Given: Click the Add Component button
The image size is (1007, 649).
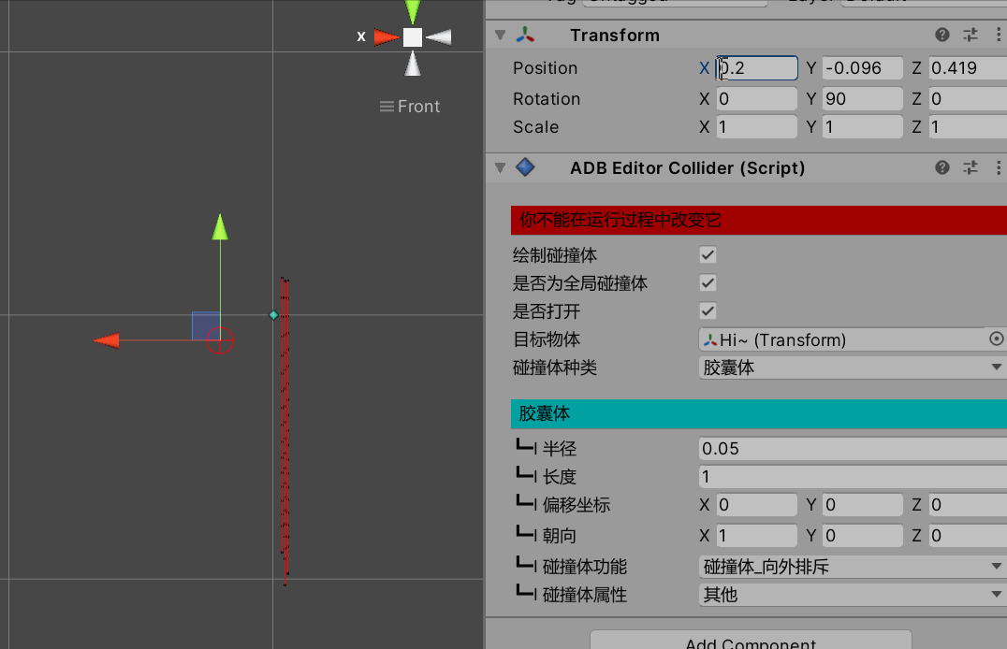Looking at the screenshot, I should point(751,642).
